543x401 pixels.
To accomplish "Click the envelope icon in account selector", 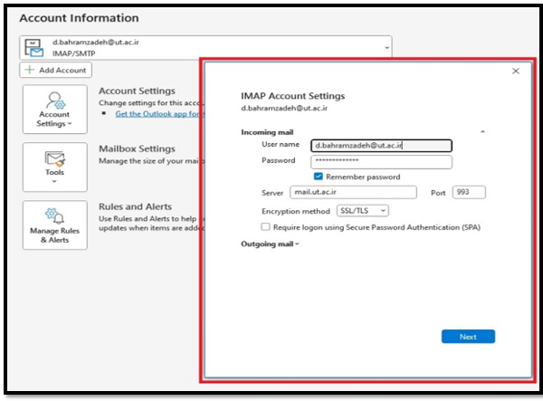I will pyautogui.click(x=36, y=48).
